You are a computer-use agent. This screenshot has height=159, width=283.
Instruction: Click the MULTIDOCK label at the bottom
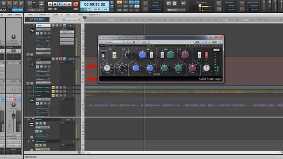[x=31, y=157]
